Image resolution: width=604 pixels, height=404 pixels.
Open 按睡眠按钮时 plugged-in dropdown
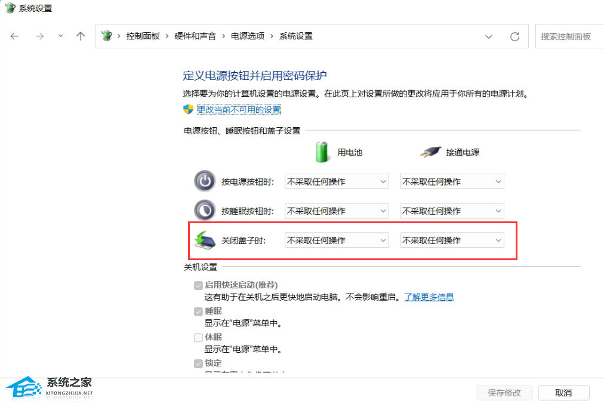coord(452,211)
